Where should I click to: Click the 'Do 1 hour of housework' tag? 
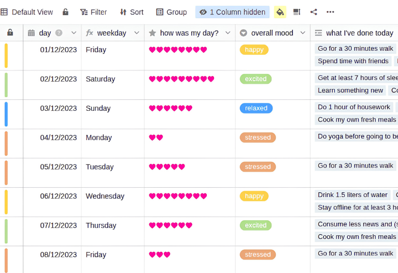(354, 107)
